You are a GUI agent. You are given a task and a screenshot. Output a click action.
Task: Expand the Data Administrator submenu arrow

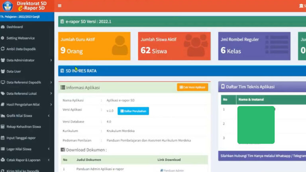click(51, 61)
